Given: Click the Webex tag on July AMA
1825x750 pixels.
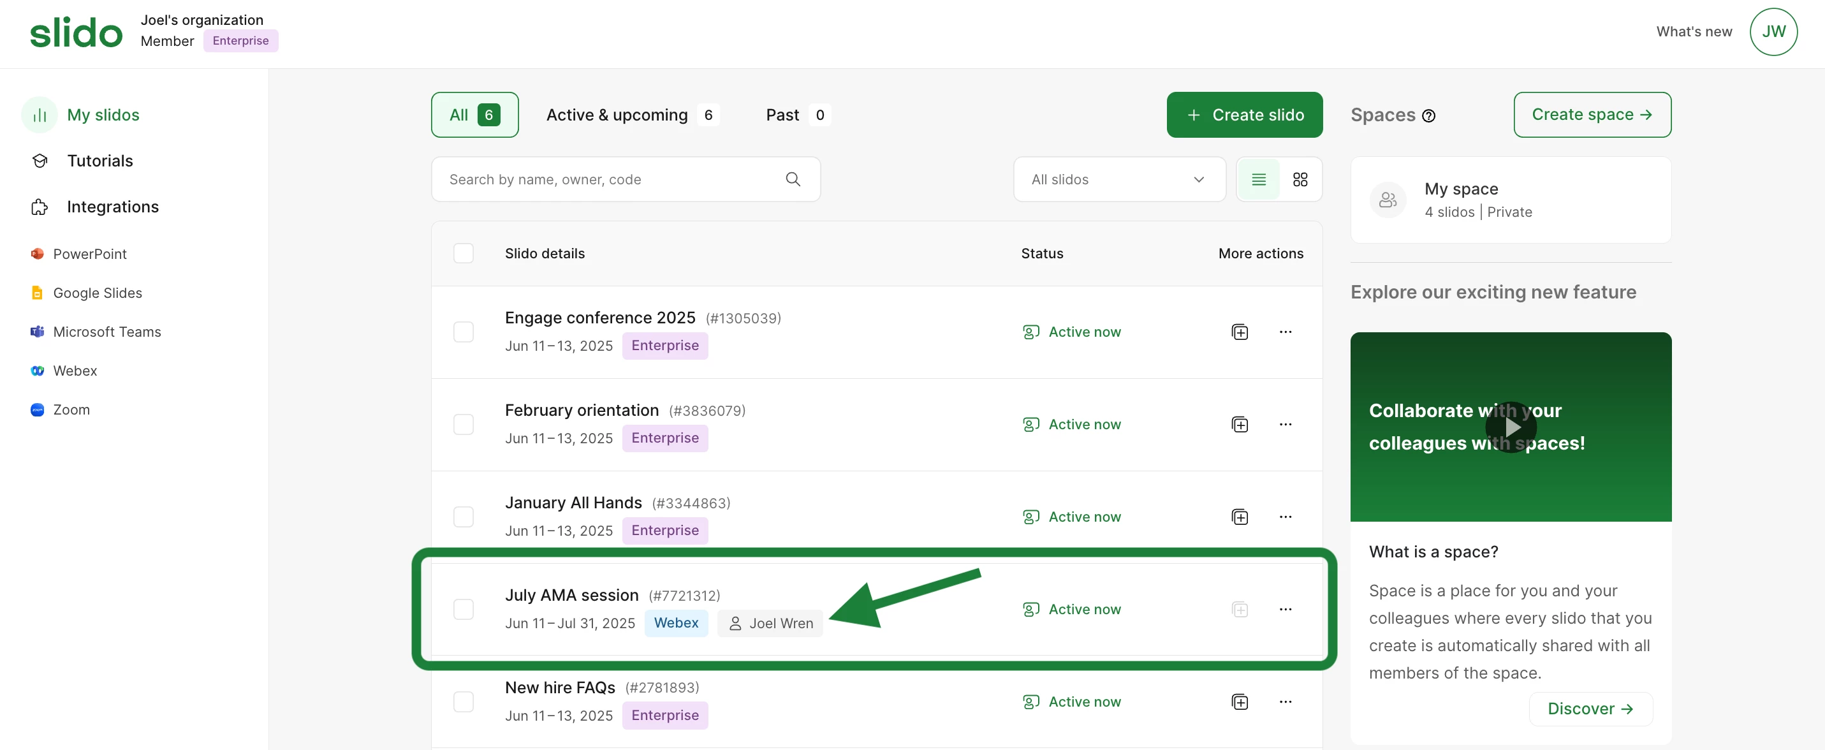Looking at the screenshot, I should click(x=676, y=623).
